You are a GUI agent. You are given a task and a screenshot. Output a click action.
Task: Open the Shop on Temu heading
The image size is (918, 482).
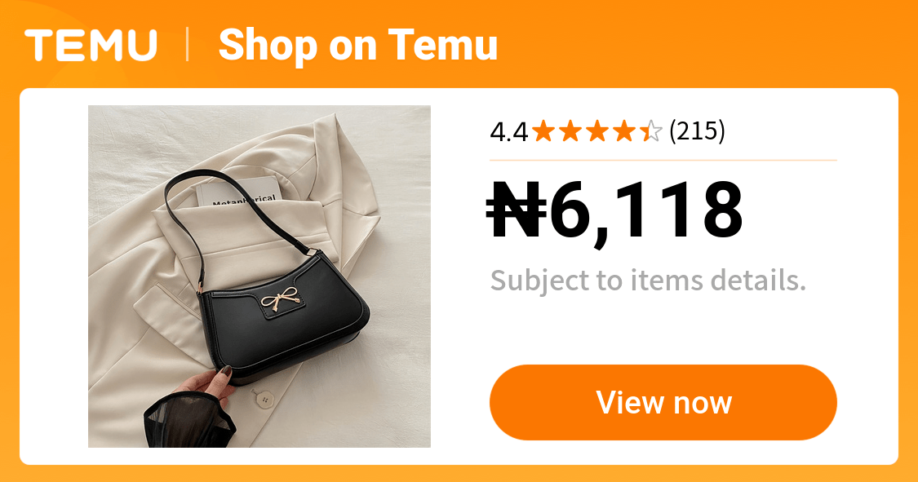pyautogui.click(x=357, y=45)
